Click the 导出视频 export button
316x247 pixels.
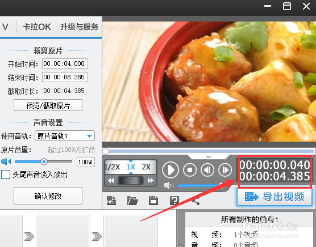(275, 197)
